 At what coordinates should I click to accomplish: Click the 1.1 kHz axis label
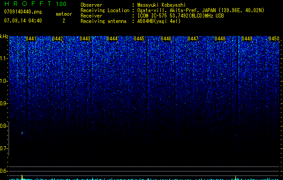tap(4, 58)
